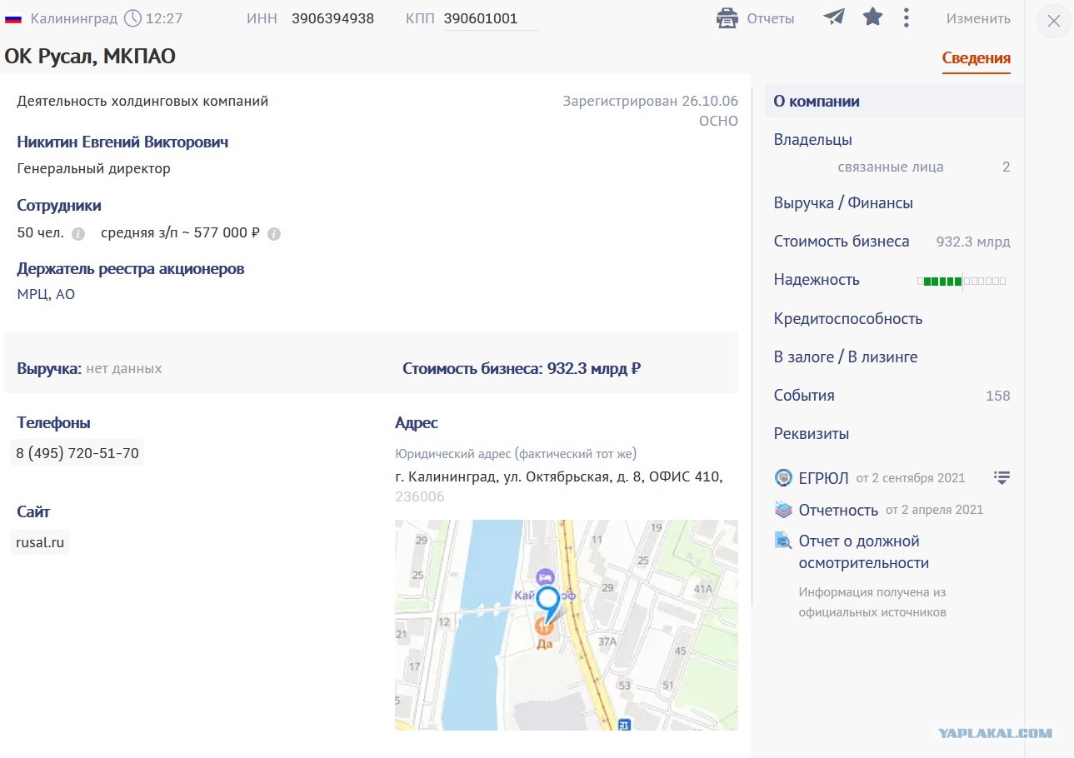Click Зарегистрирован 26.10.06 date
The image size is (1074, 758).
point(651,102)
